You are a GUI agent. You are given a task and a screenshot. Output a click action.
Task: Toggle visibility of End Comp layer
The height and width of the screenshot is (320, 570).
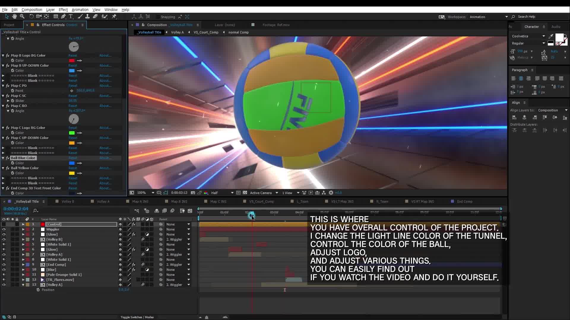click(x=4, y=265)
